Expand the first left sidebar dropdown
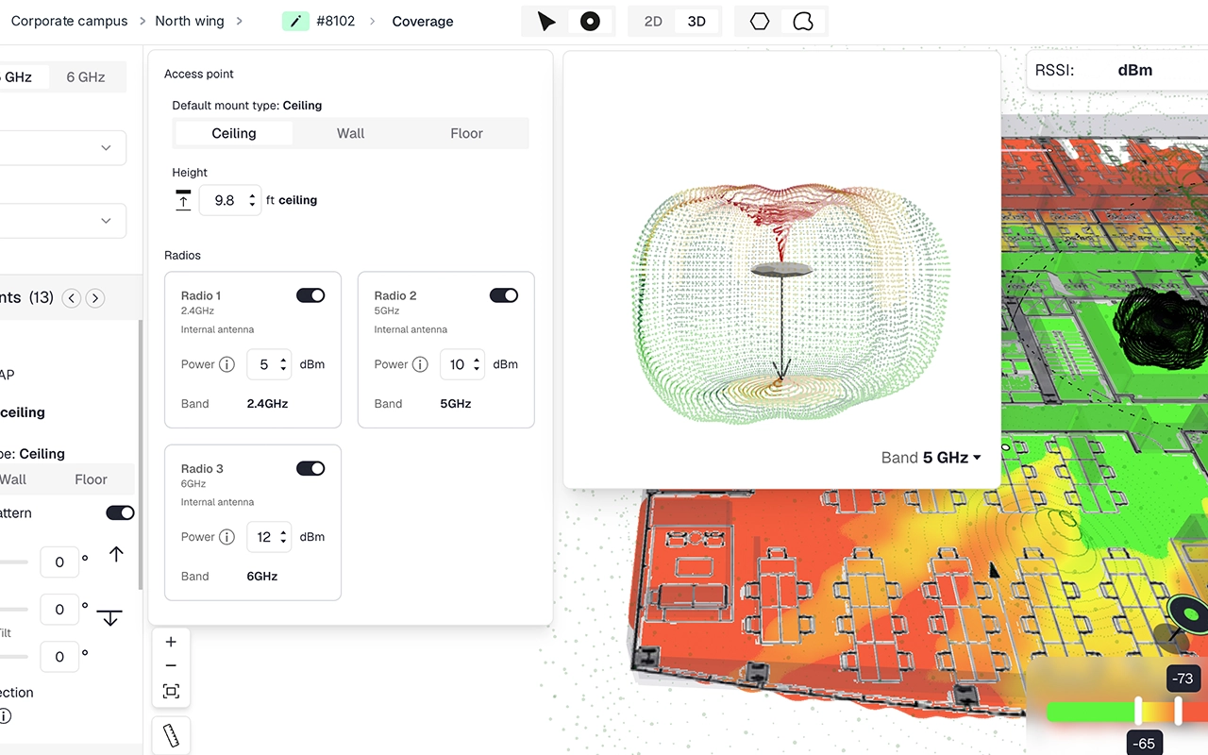Viewport: 1208px width, 755px height. pyautogui.click(x=62, y=148)
